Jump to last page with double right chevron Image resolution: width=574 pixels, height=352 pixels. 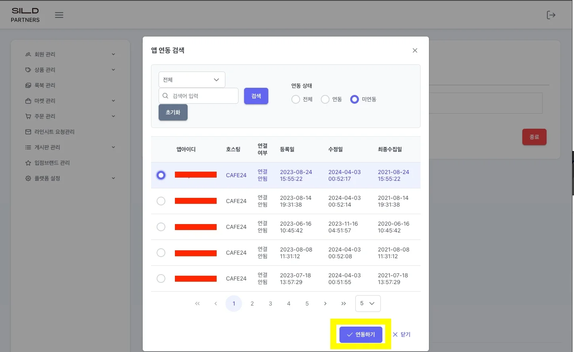point(343,304)
